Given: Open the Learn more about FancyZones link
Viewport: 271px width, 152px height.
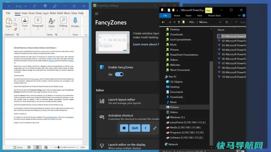Looking at the screenshot, I should pyautogui.click(x=146, y=44).
